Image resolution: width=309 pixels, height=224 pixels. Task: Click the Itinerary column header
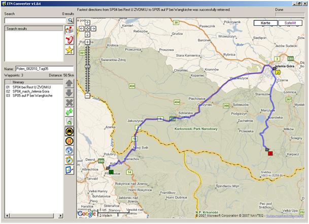pyautogui.click(x=37, y=82)
